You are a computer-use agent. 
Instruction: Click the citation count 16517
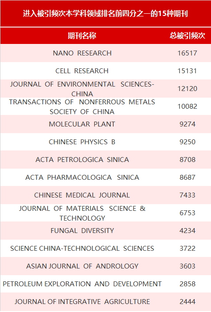[x=188, y=53]
